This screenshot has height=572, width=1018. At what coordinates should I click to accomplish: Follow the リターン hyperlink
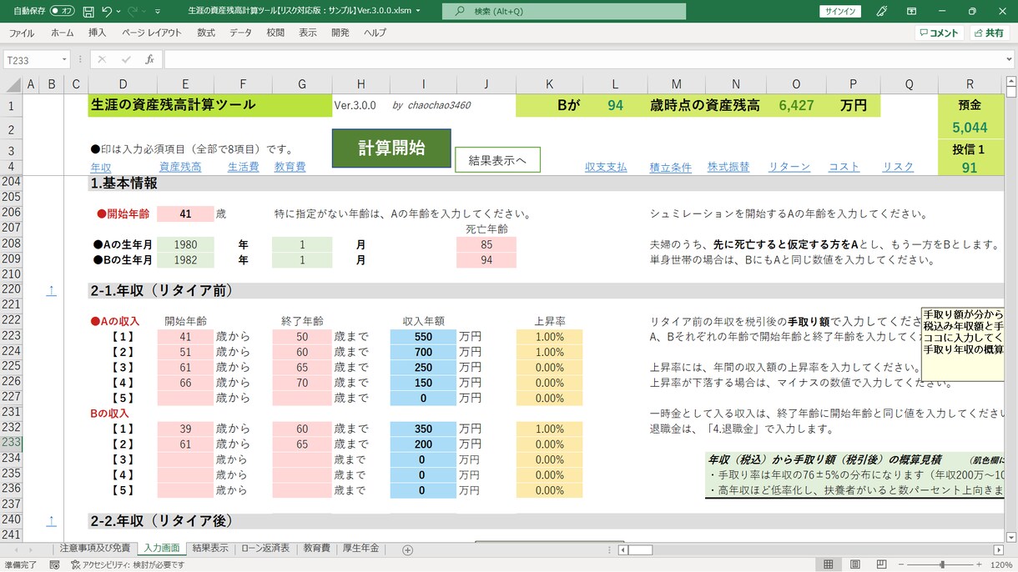click(x=789, y=167)
